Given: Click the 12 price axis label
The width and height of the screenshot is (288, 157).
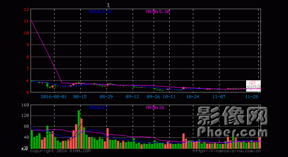Looking at the screenshot, I should 27,9.
